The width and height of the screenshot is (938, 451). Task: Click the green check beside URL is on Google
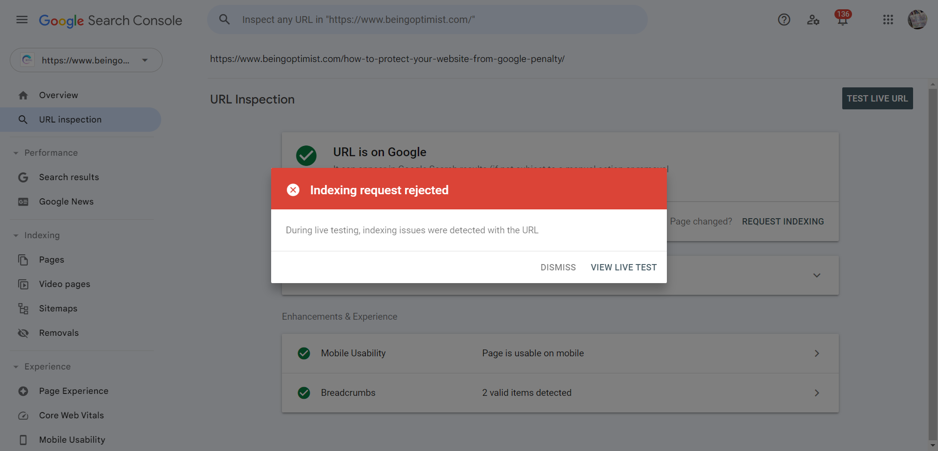(x=306, y=156)
